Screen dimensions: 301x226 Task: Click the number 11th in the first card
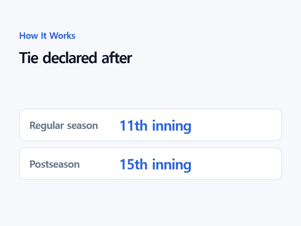pyautogui.click(x=133, y=126)
